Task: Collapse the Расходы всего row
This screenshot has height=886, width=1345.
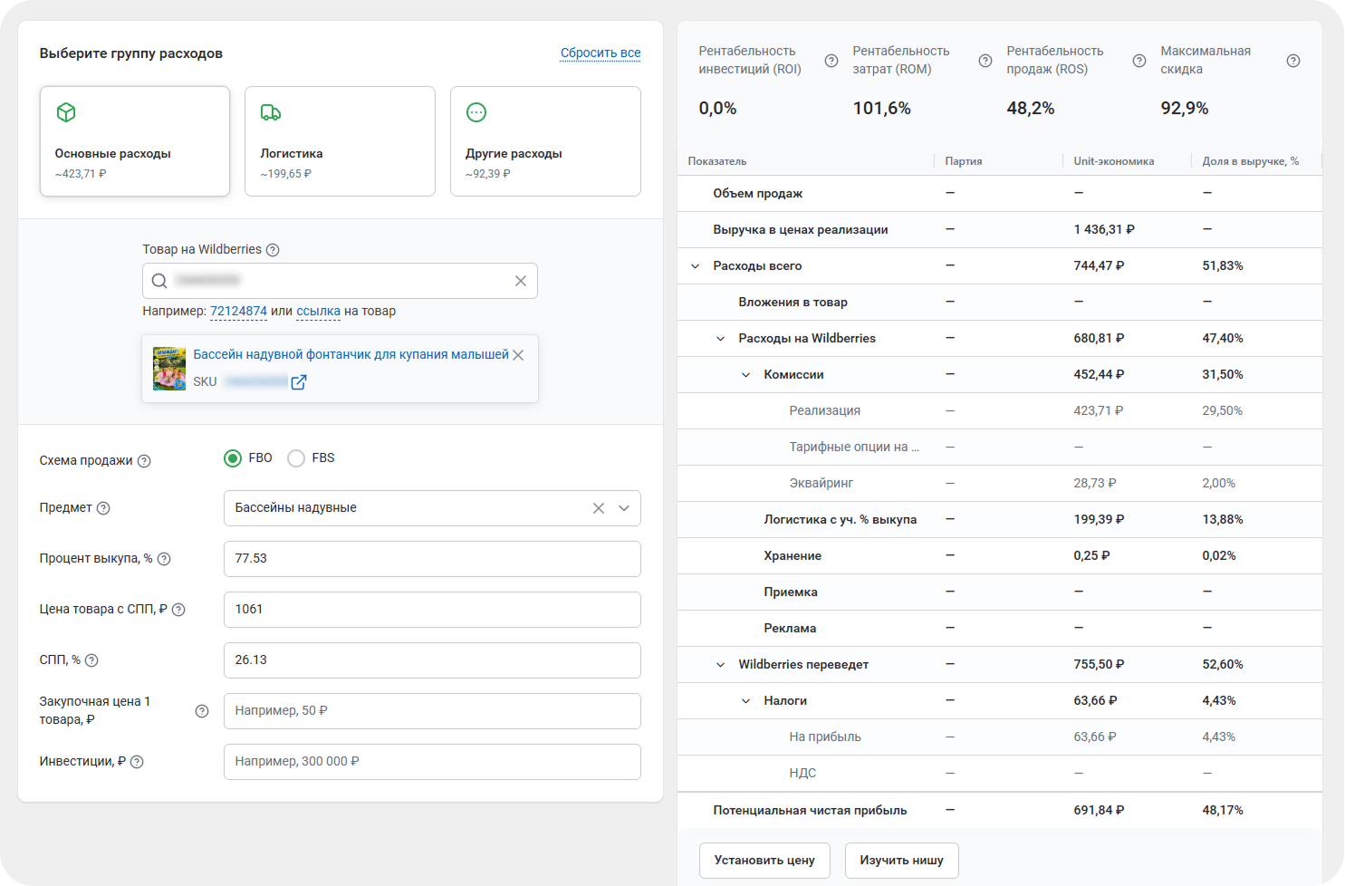Action: [696, 266]
